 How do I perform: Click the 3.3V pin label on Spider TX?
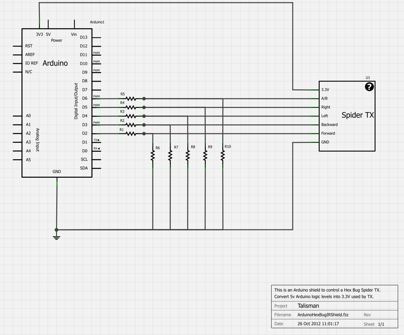[325, 90]
